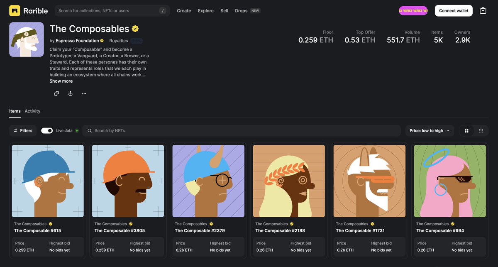Switch to small grid view

(x=481, y=131)
